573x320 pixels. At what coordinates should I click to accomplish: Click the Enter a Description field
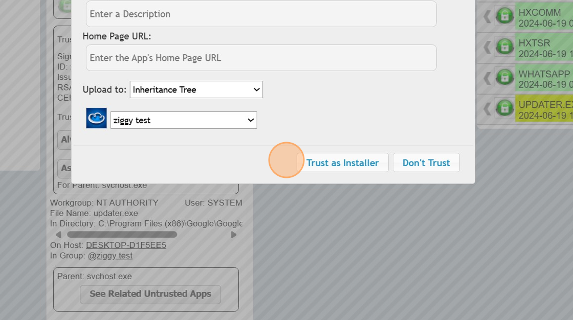261,14
